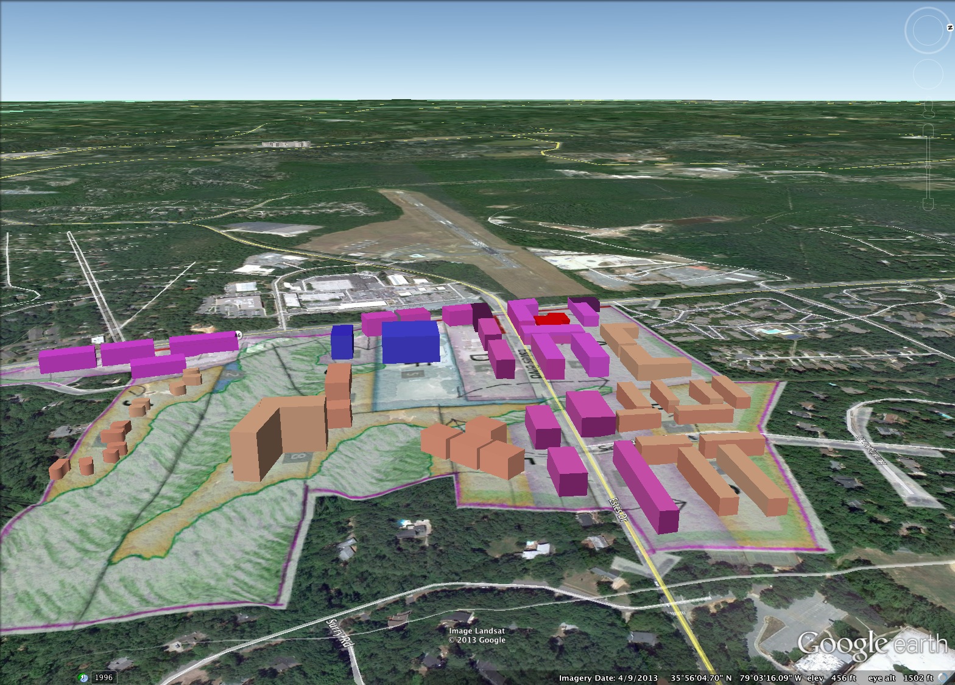Click the Move joystick circle
The height and width of the screenshot is (685, 955).
929,74
